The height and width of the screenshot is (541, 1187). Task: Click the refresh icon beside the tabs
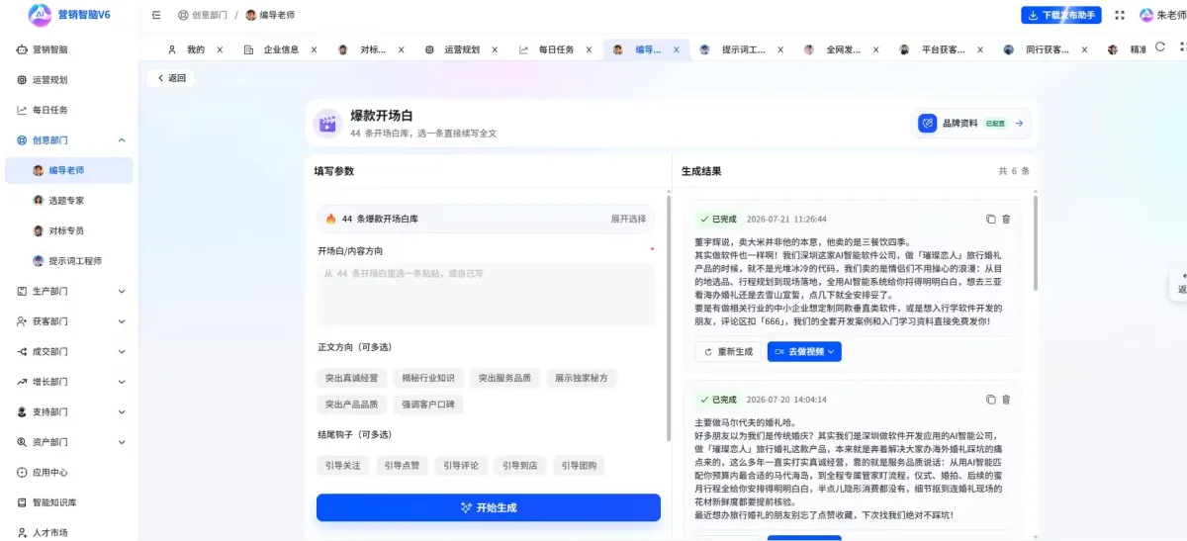coord(1160,46)
